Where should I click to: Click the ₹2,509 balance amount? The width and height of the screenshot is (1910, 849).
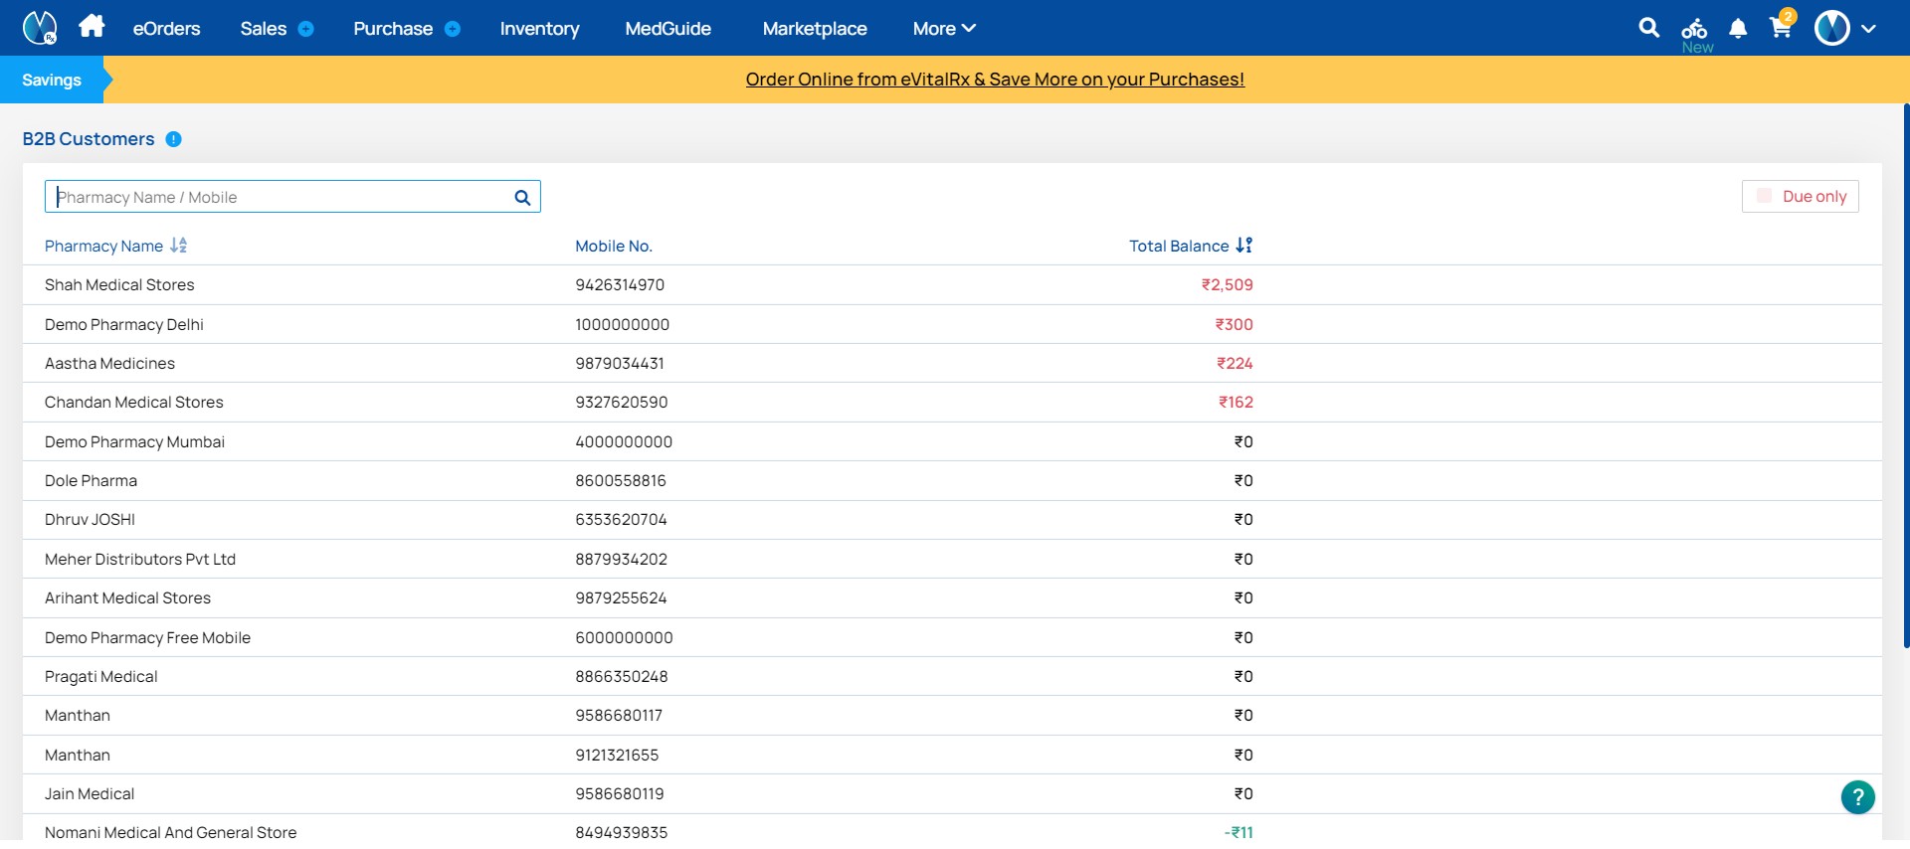1227,284
